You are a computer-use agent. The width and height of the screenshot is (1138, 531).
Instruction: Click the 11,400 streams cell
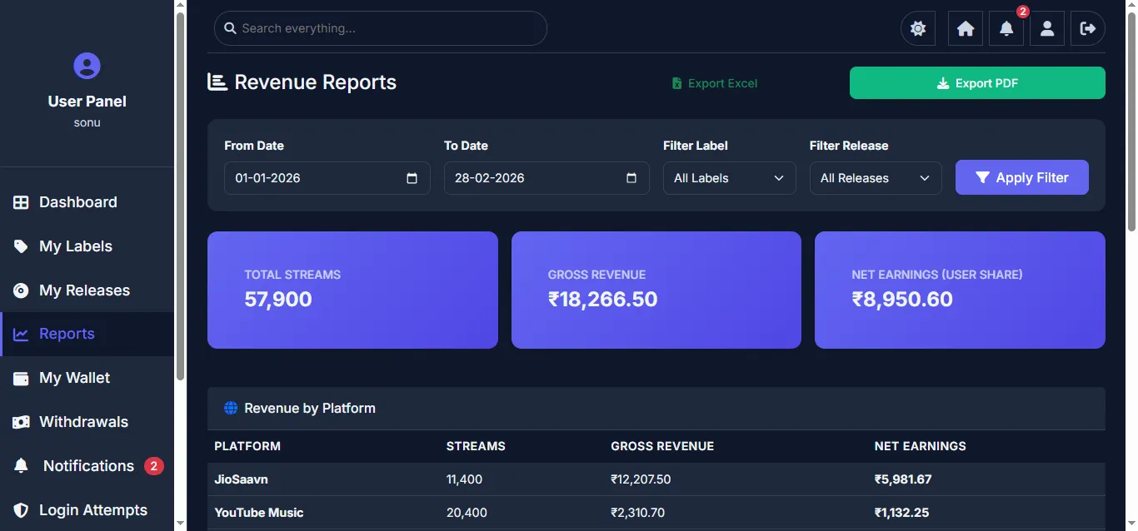coord(464,479)
